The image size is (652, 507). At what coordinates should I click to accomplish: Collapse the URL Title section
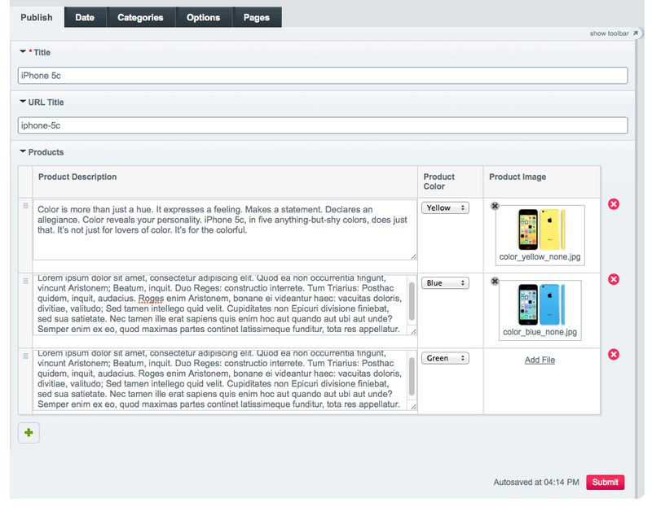pyautogui.click(x=23, y=103)
